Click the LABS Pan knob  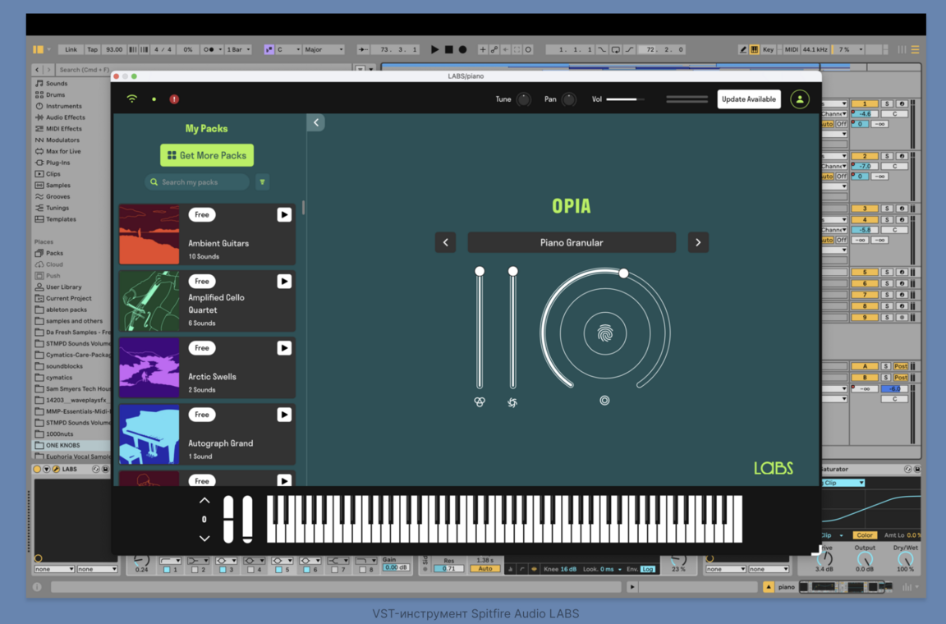[x=568, y=99]
